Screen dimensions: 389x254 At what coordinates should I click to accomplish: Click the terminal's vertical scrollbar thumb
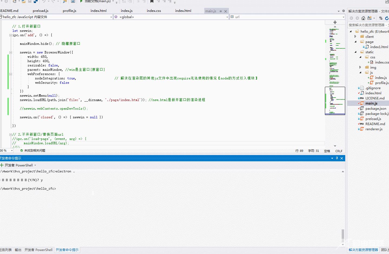[x=343, y=234]
